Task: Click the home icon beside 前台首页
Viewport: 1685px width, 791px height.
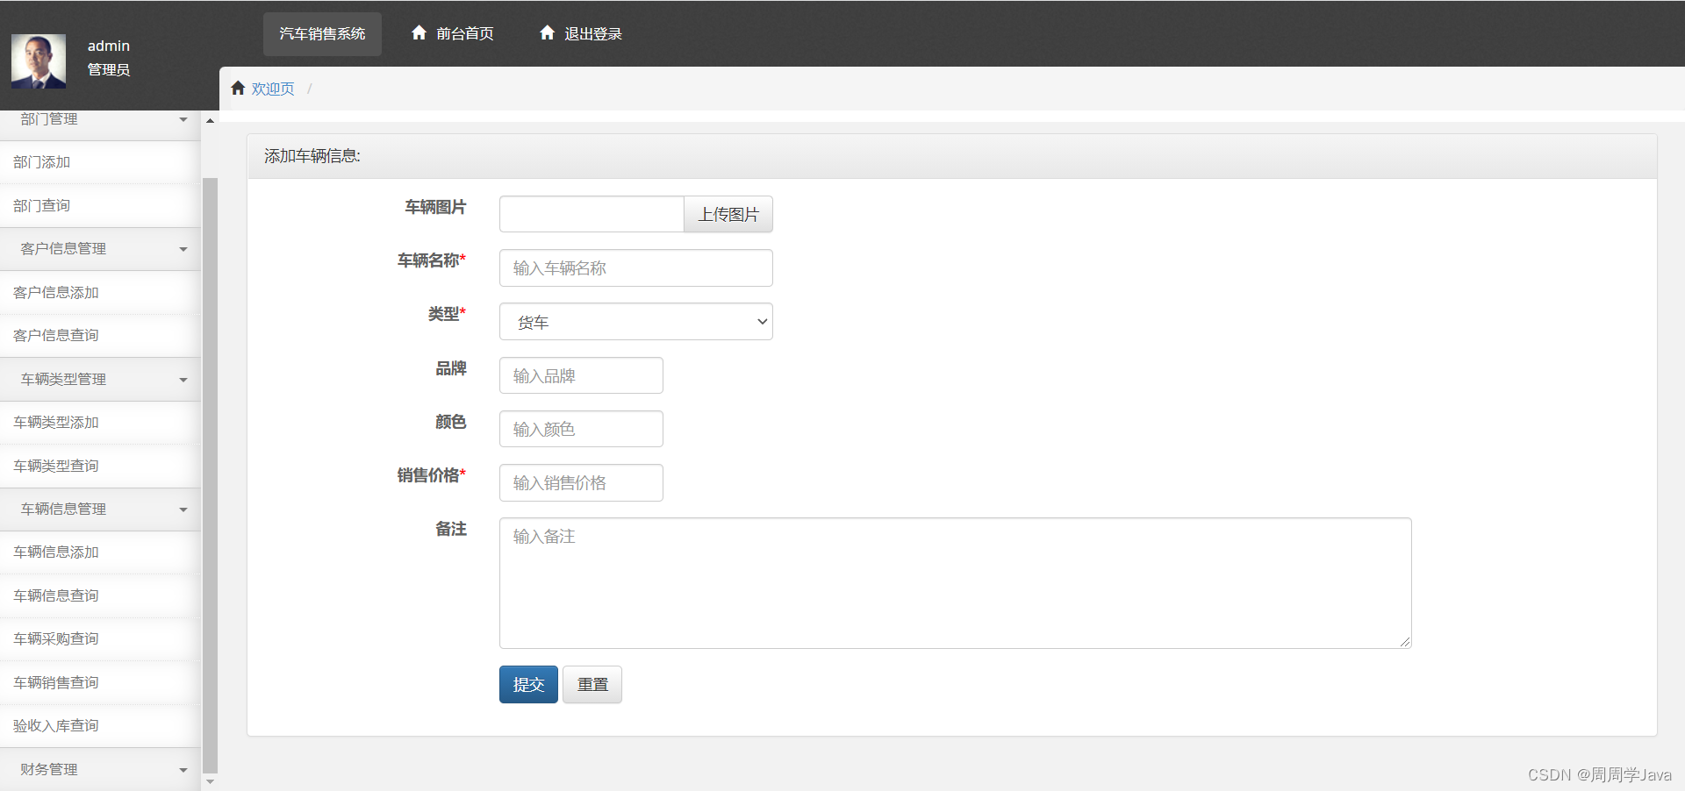Action: click(419, 32)
